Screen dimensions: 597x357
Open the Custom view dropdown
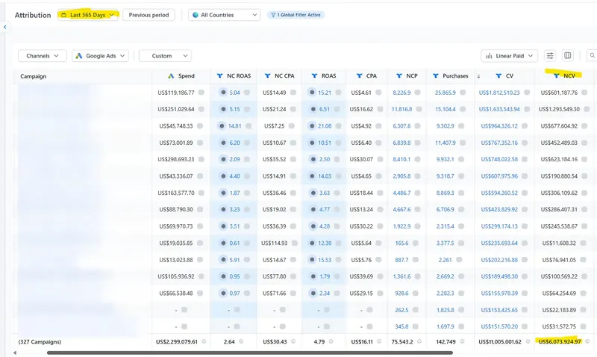tap(165, 55)
